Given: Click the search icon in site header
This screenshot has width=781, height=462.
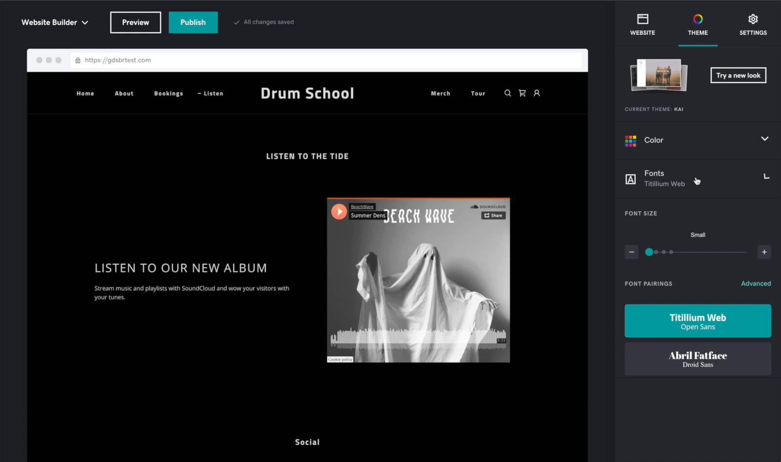Looking at the screenshot, I should [x=508, y=93].
